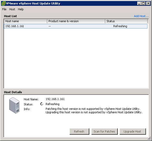Image resolution: width=152 pixels, height=141 pixels.
Task: Click the Add Host... link
Action: click(x=141, y=16)
